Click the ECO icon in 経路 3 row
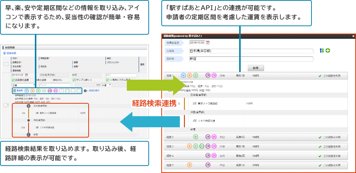The width and height of the screenshot is (356, 173). click(202, 146)
